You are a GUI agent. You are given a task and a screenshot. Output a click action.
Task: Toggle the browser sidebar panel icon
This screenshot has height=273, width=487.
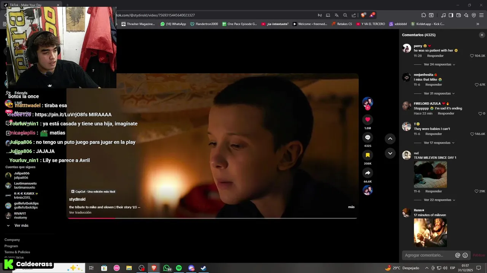pos(451,15)
